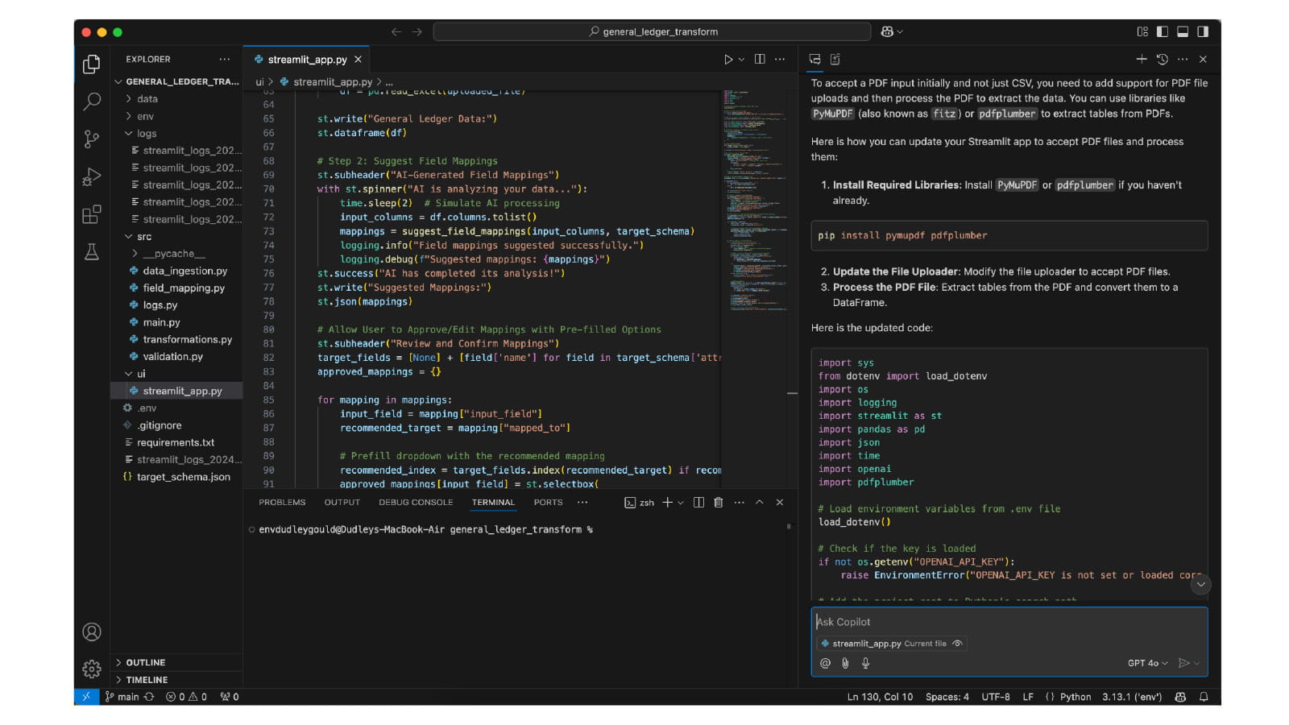This screenshot has width=1289, height=725.
Task: Switch to the PROBLEMS tab
Action: (282, 503)
